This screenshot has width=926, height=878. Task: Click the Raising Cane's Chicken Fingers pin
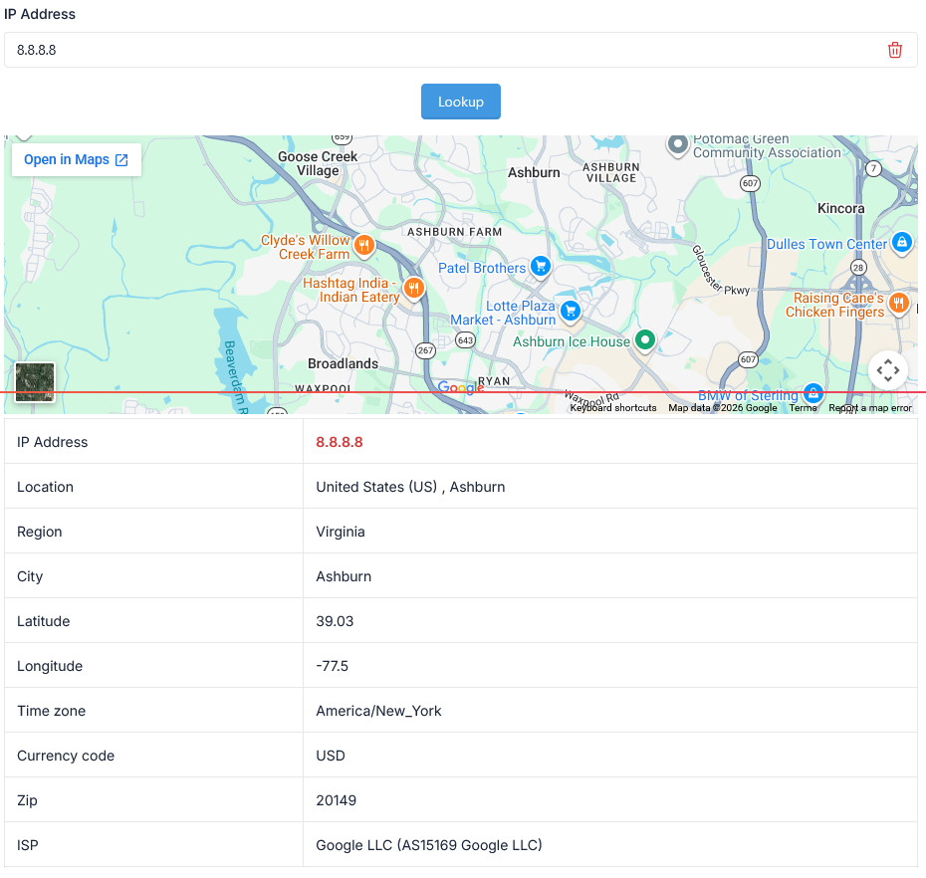(898, 304)
